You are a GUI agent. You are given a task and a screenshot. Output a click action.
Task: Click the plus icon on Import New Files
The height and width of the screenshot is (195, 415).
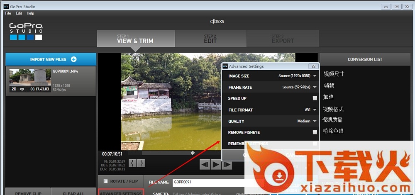coord(73,59)
